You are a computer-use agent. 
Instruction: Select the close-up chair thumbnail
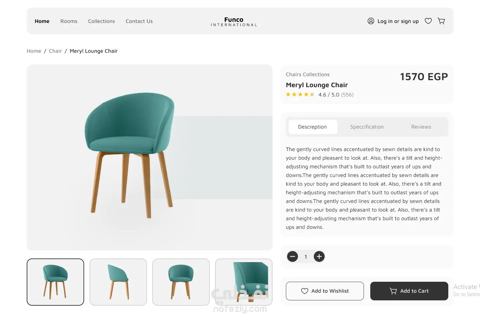click(x=244, y=282)
